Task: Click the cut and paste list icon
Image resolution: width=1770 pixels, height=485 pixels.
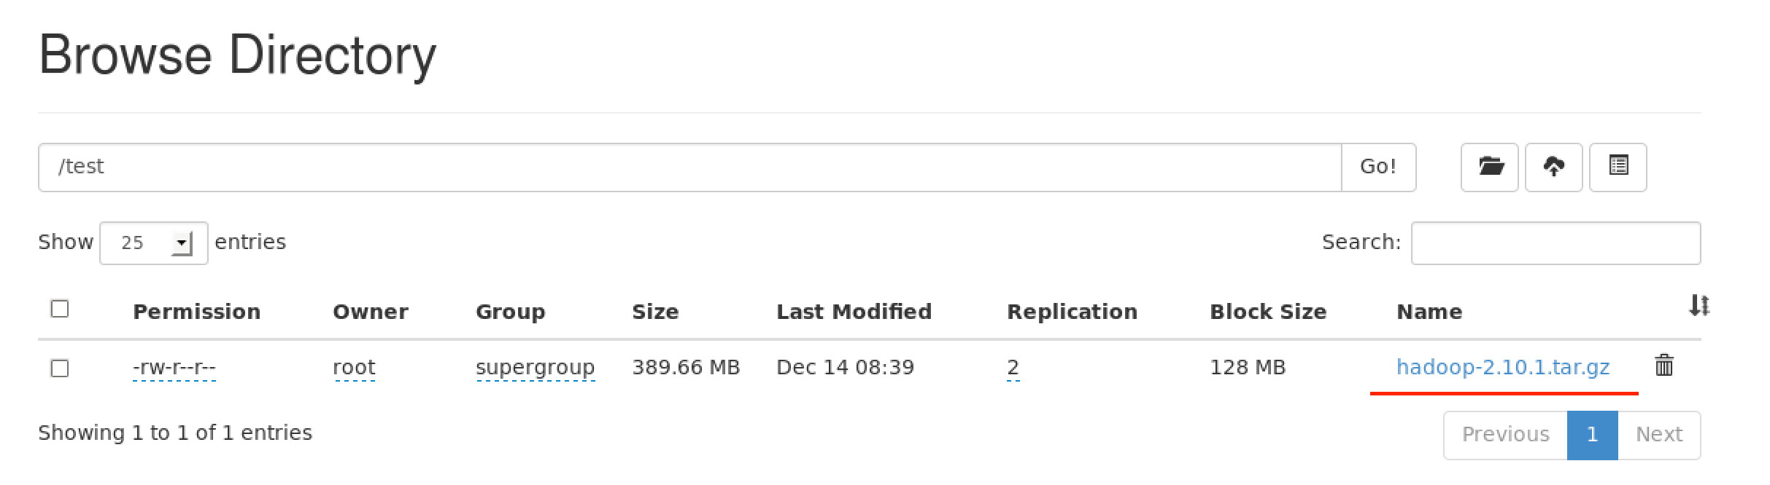Action: (x=1618, y=167)
